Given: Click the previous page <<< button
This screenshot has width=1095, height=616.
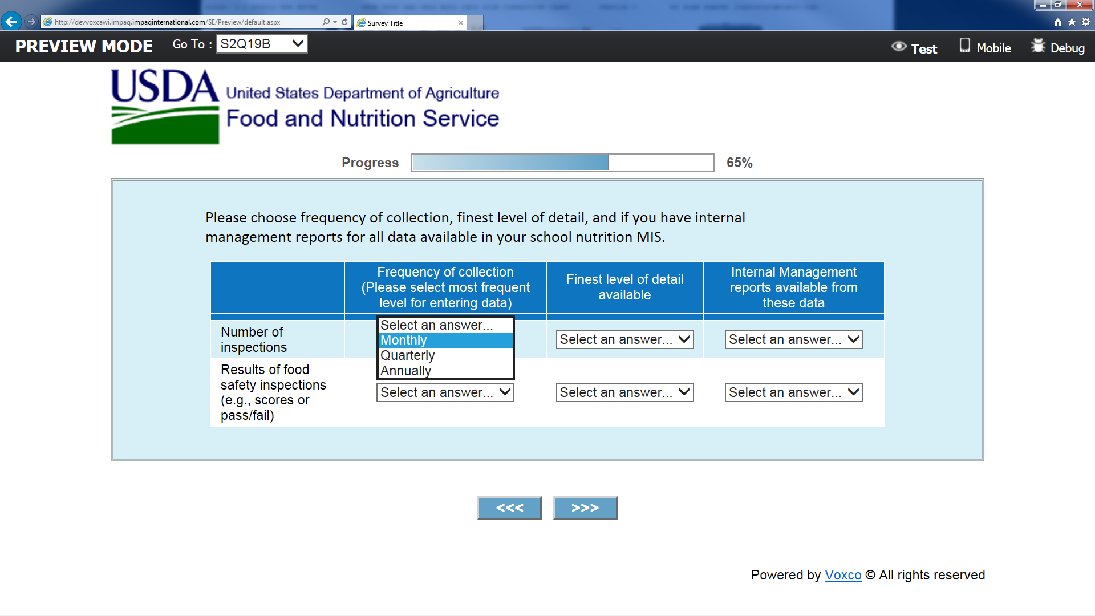Looking at the screenshot, I should pyautogui.click(x=509, y=508).
